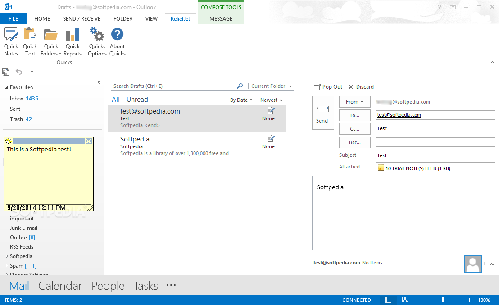The width and height of the screenshot is (499, 305).
Task: Switch to Calendar navigation
Action: tap(60, 286)
